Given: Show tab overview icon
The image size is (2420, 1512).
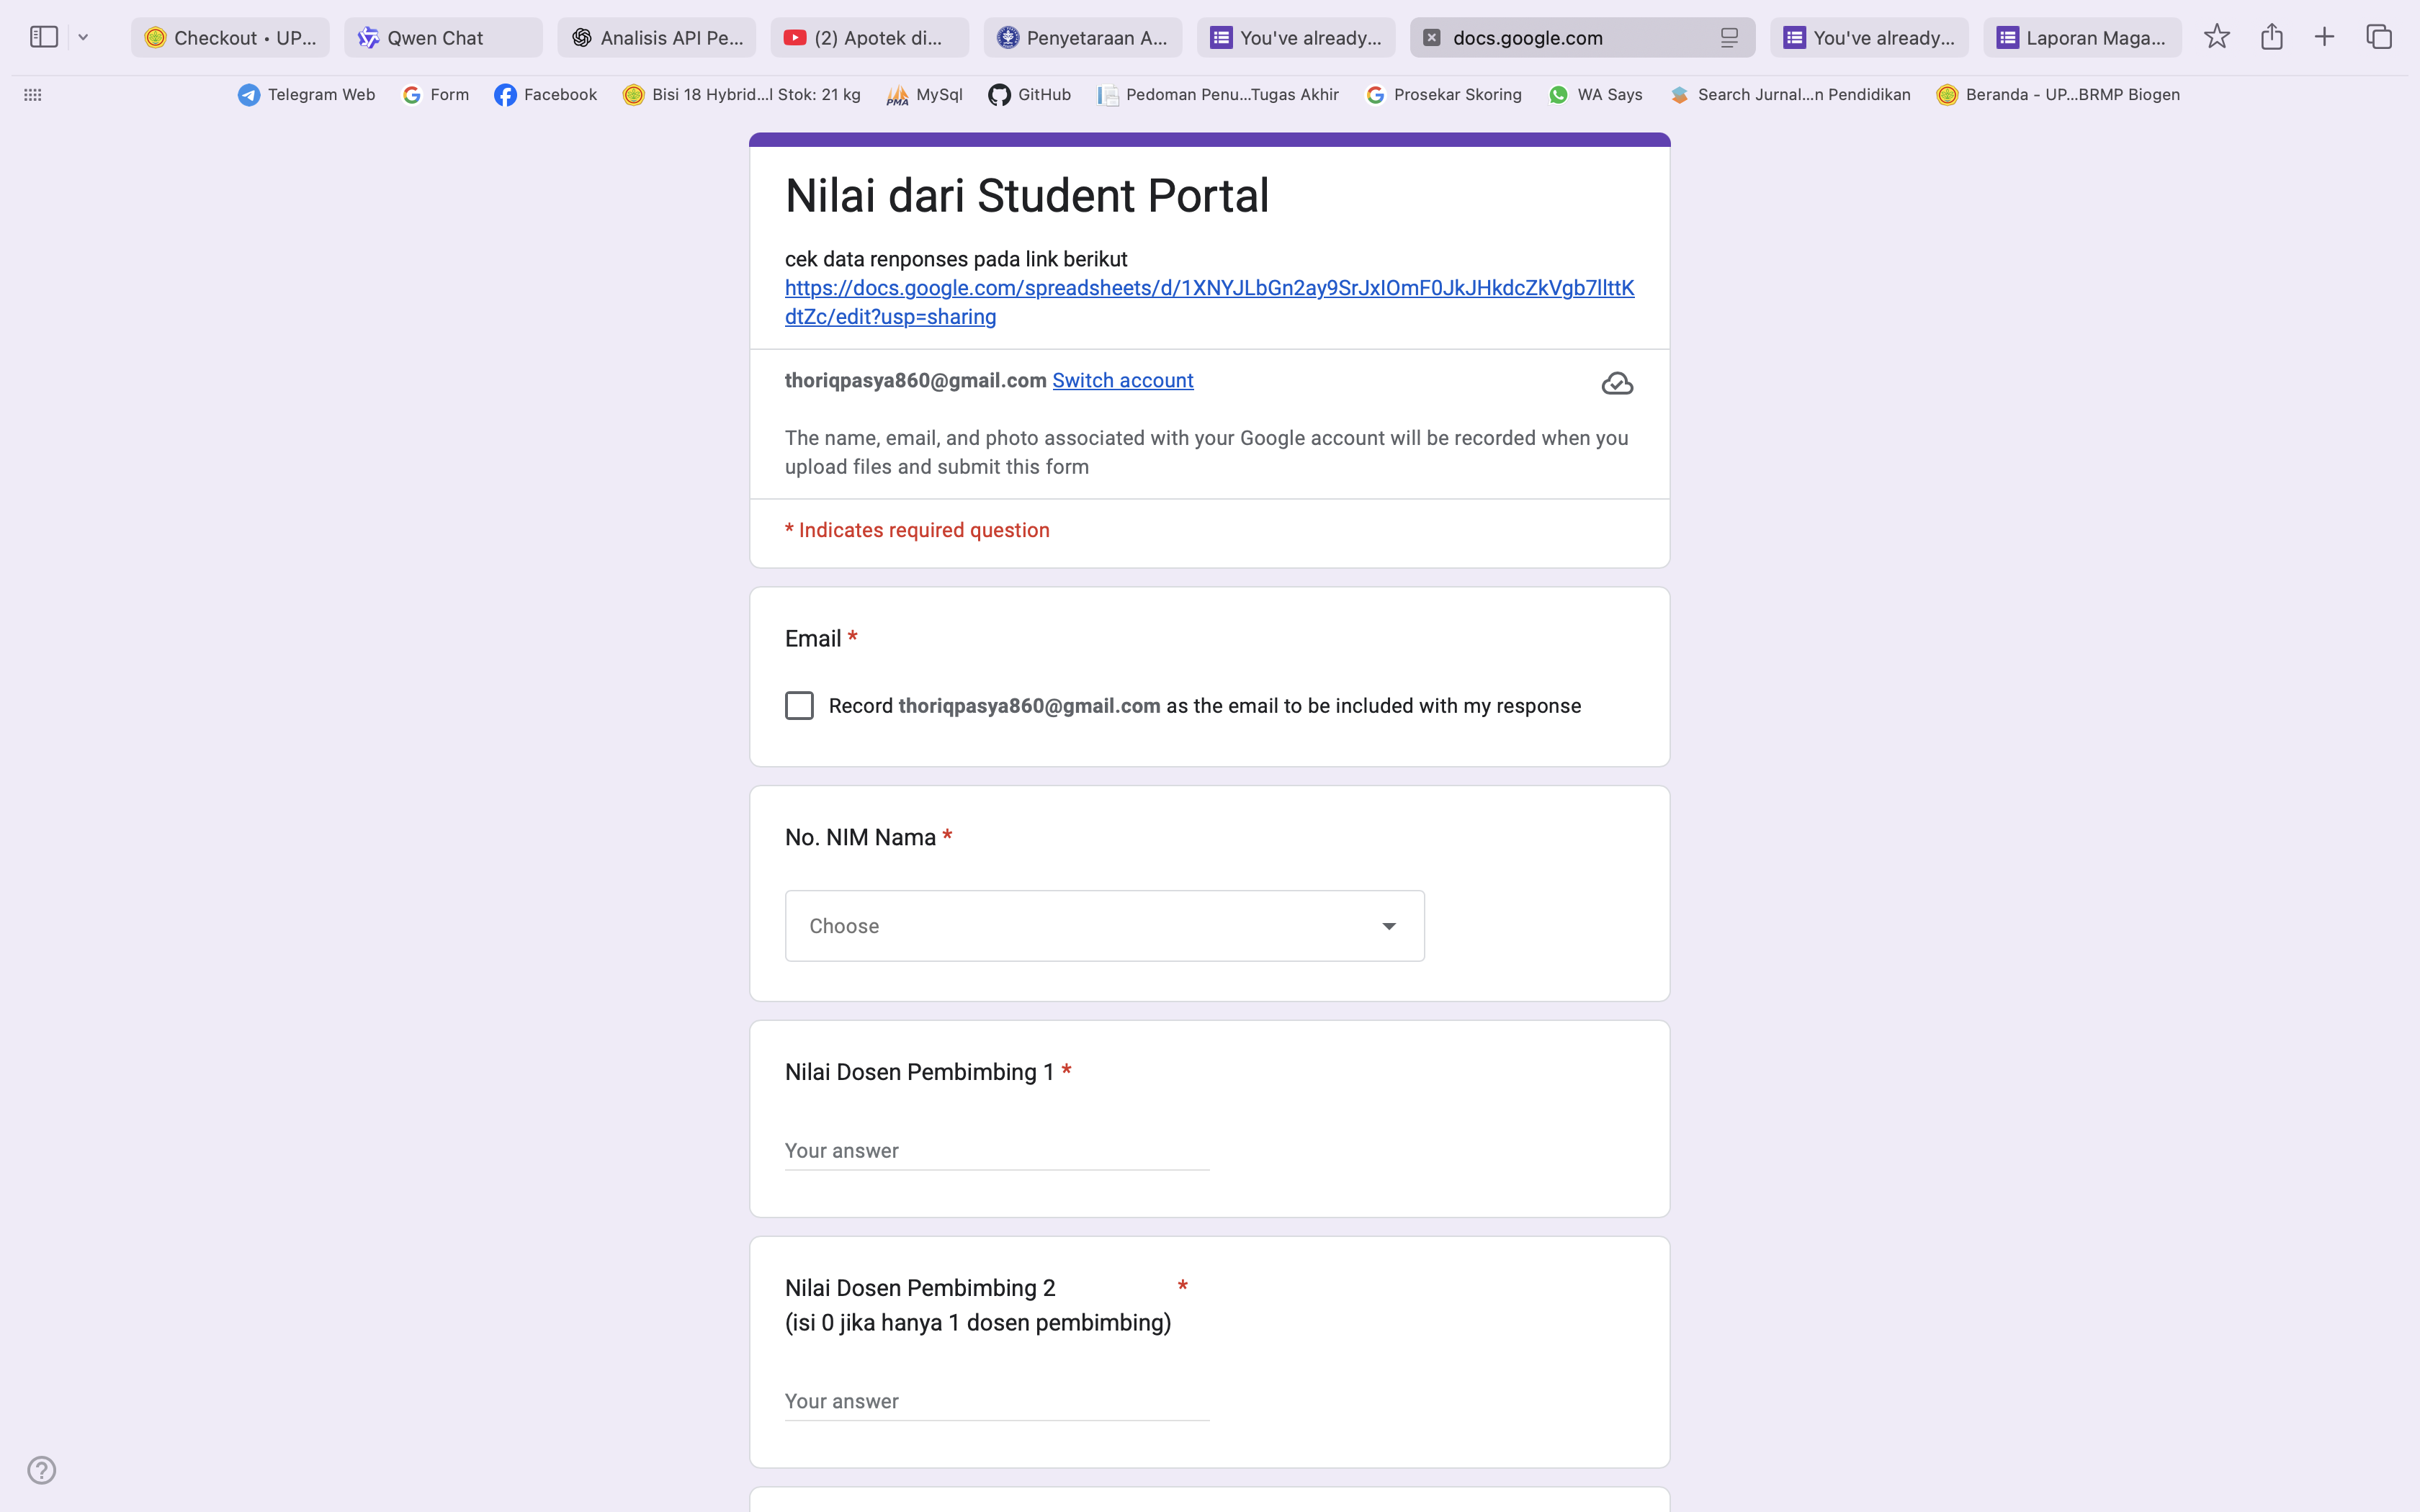Looking at the screenshot, I should [2378, 37].
